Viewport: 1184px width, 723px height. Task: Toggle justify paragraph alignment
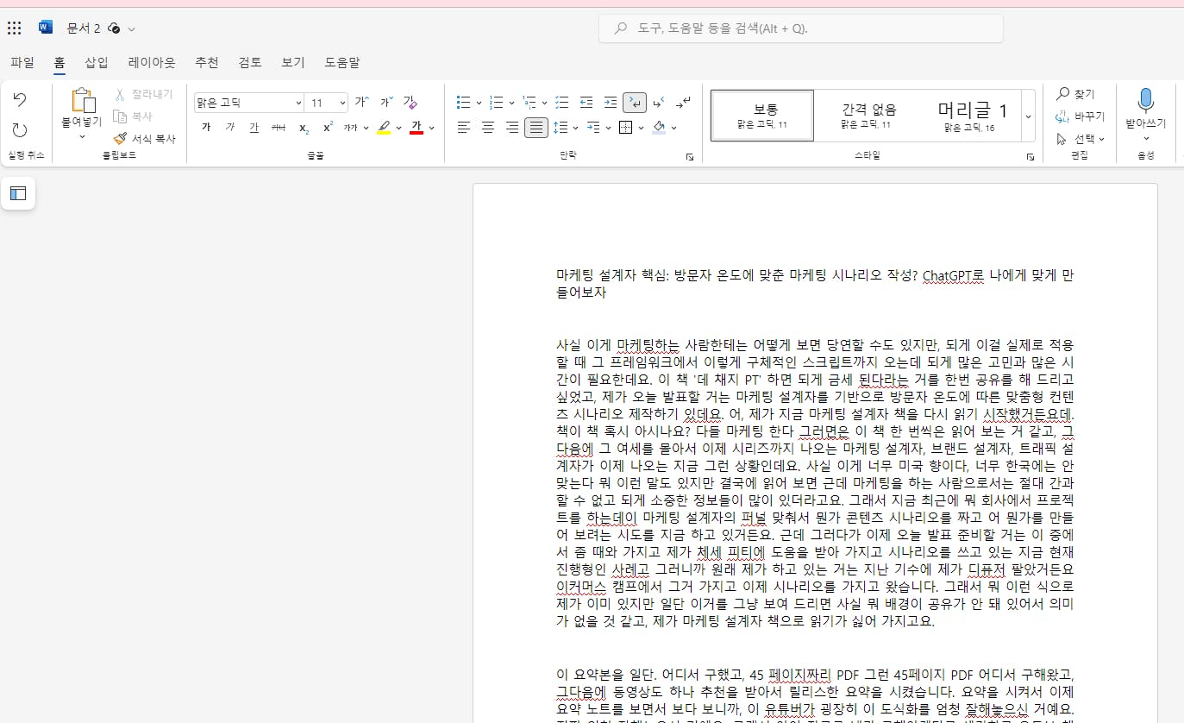(536, 128)
